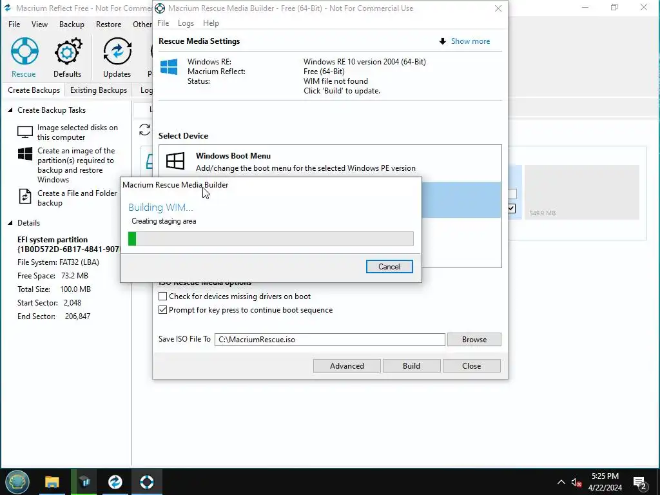The height and width of the screenshot is (495, 660).
Task: Switch to the Create Backups tab
Action: coord(34,90)
